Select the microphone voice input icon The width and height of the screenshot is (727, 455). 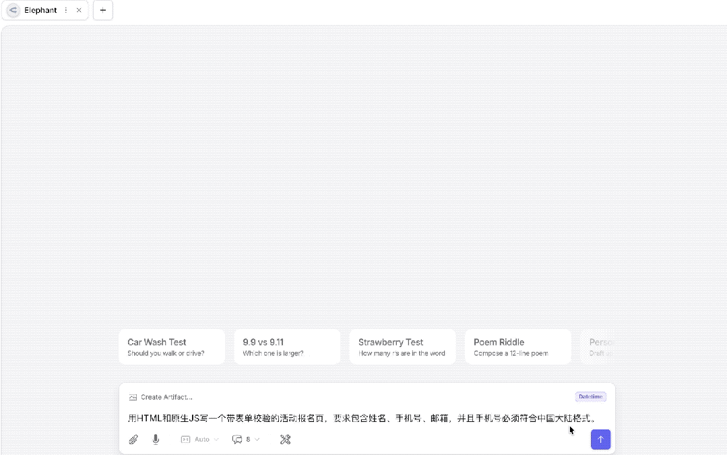click(x=155, y=439)
